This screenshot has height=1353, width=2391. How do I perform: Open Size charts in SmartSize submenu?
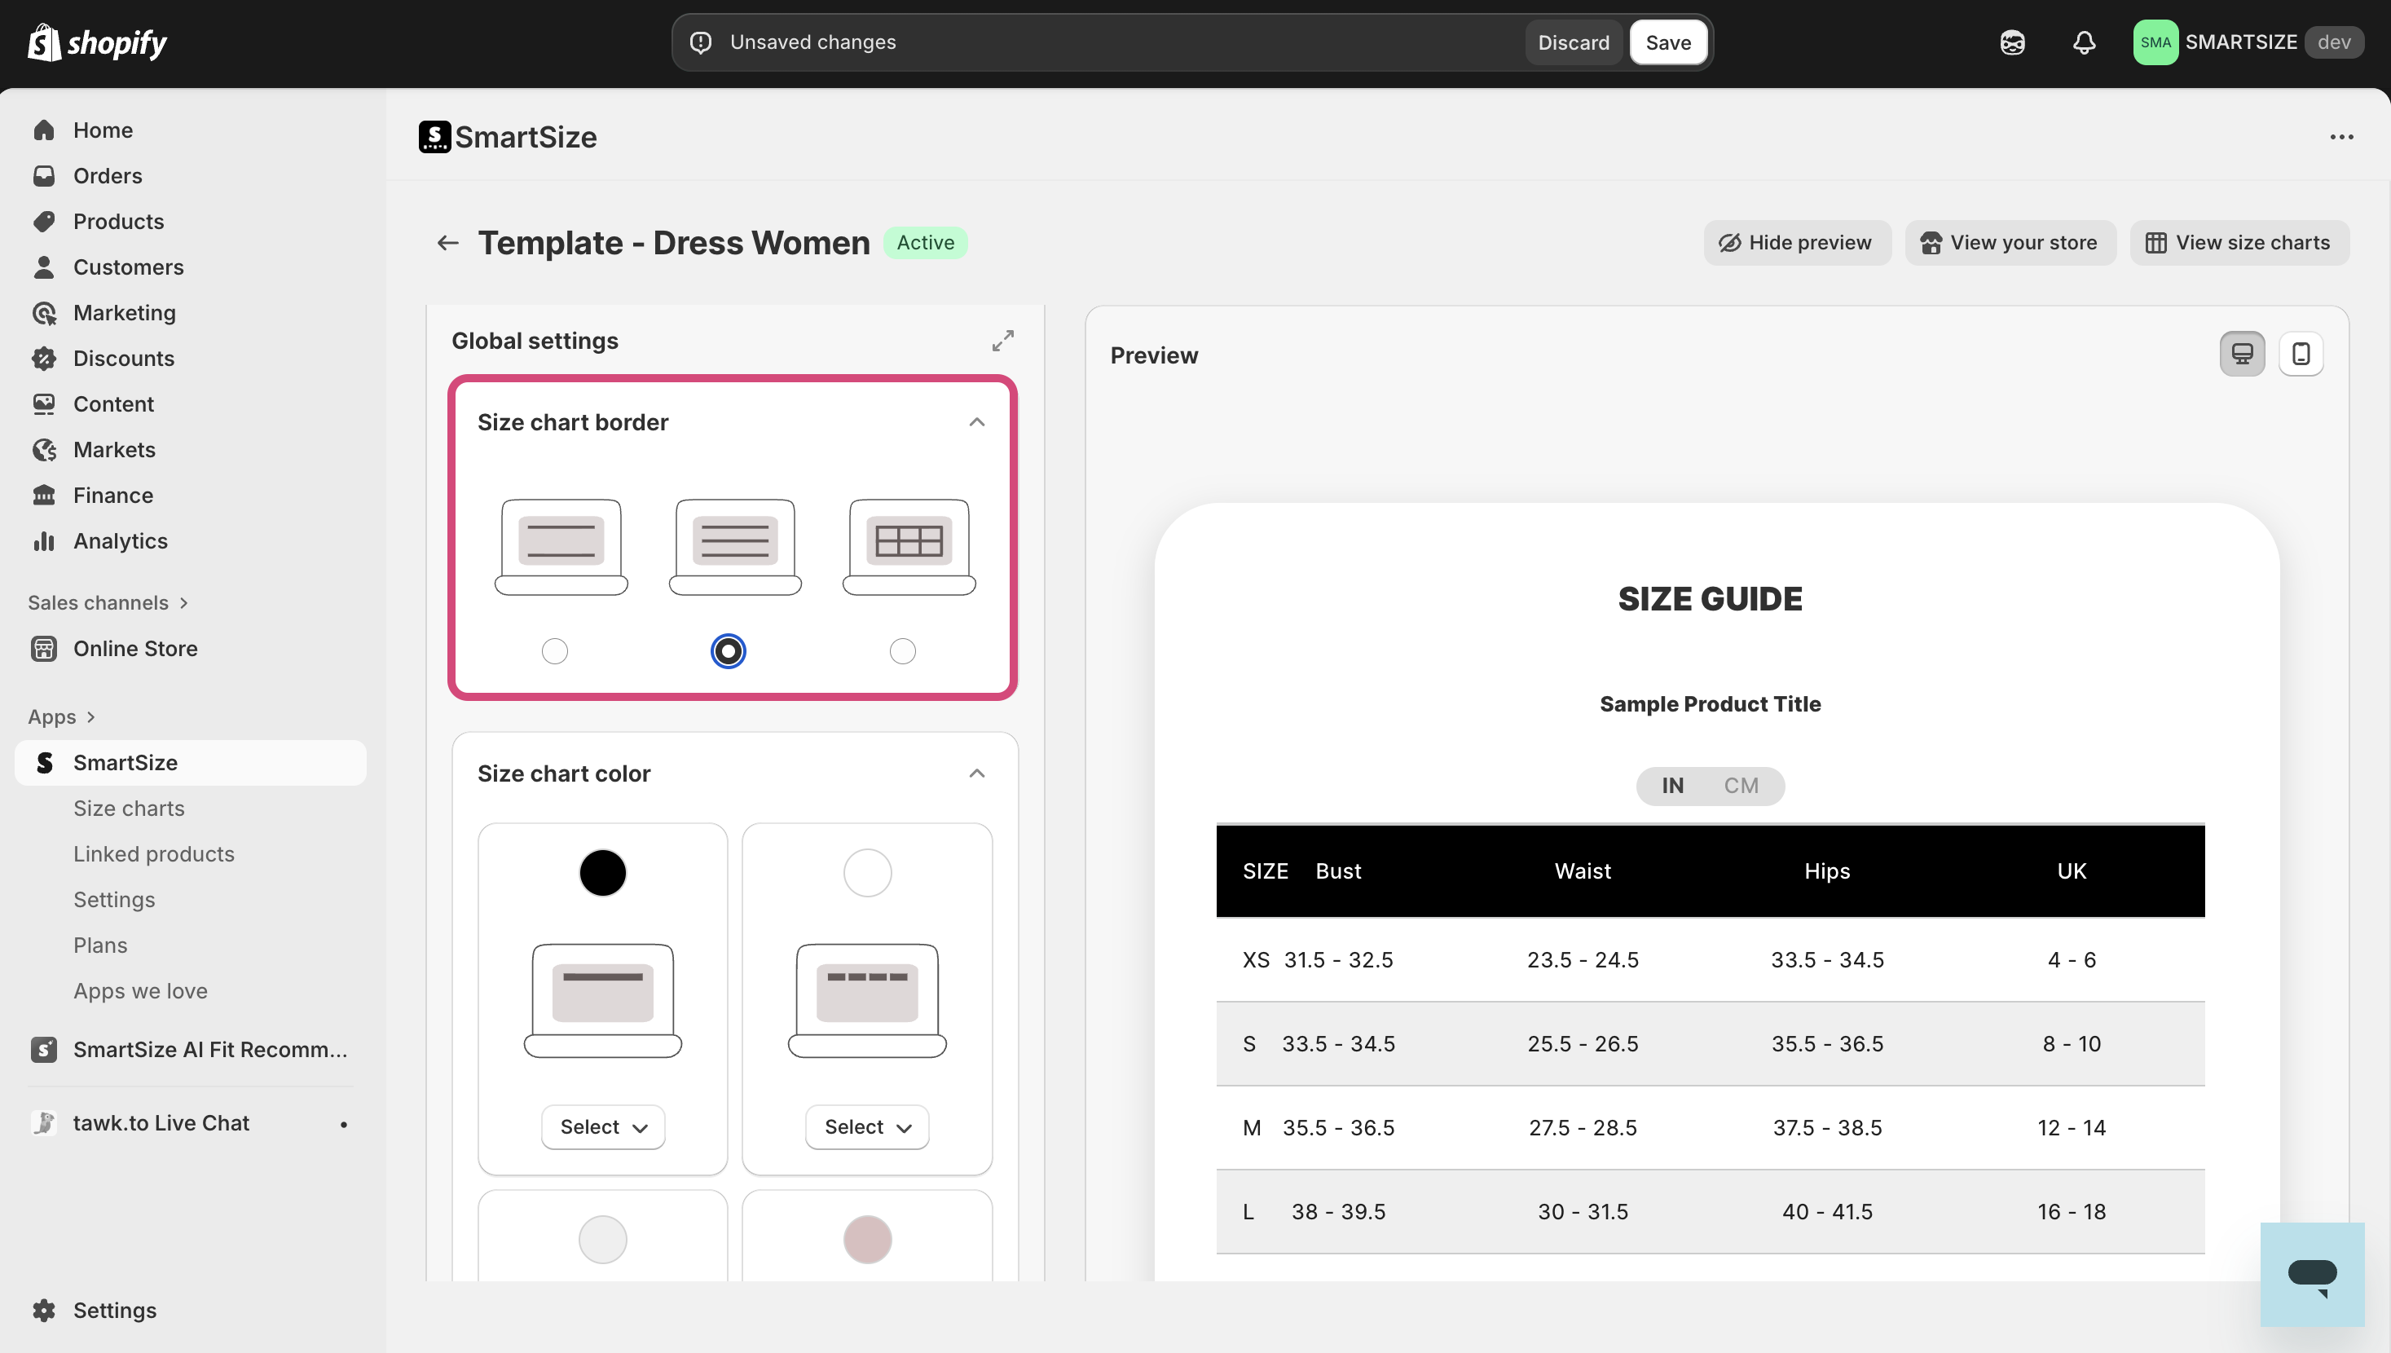[x=129, y=809]
